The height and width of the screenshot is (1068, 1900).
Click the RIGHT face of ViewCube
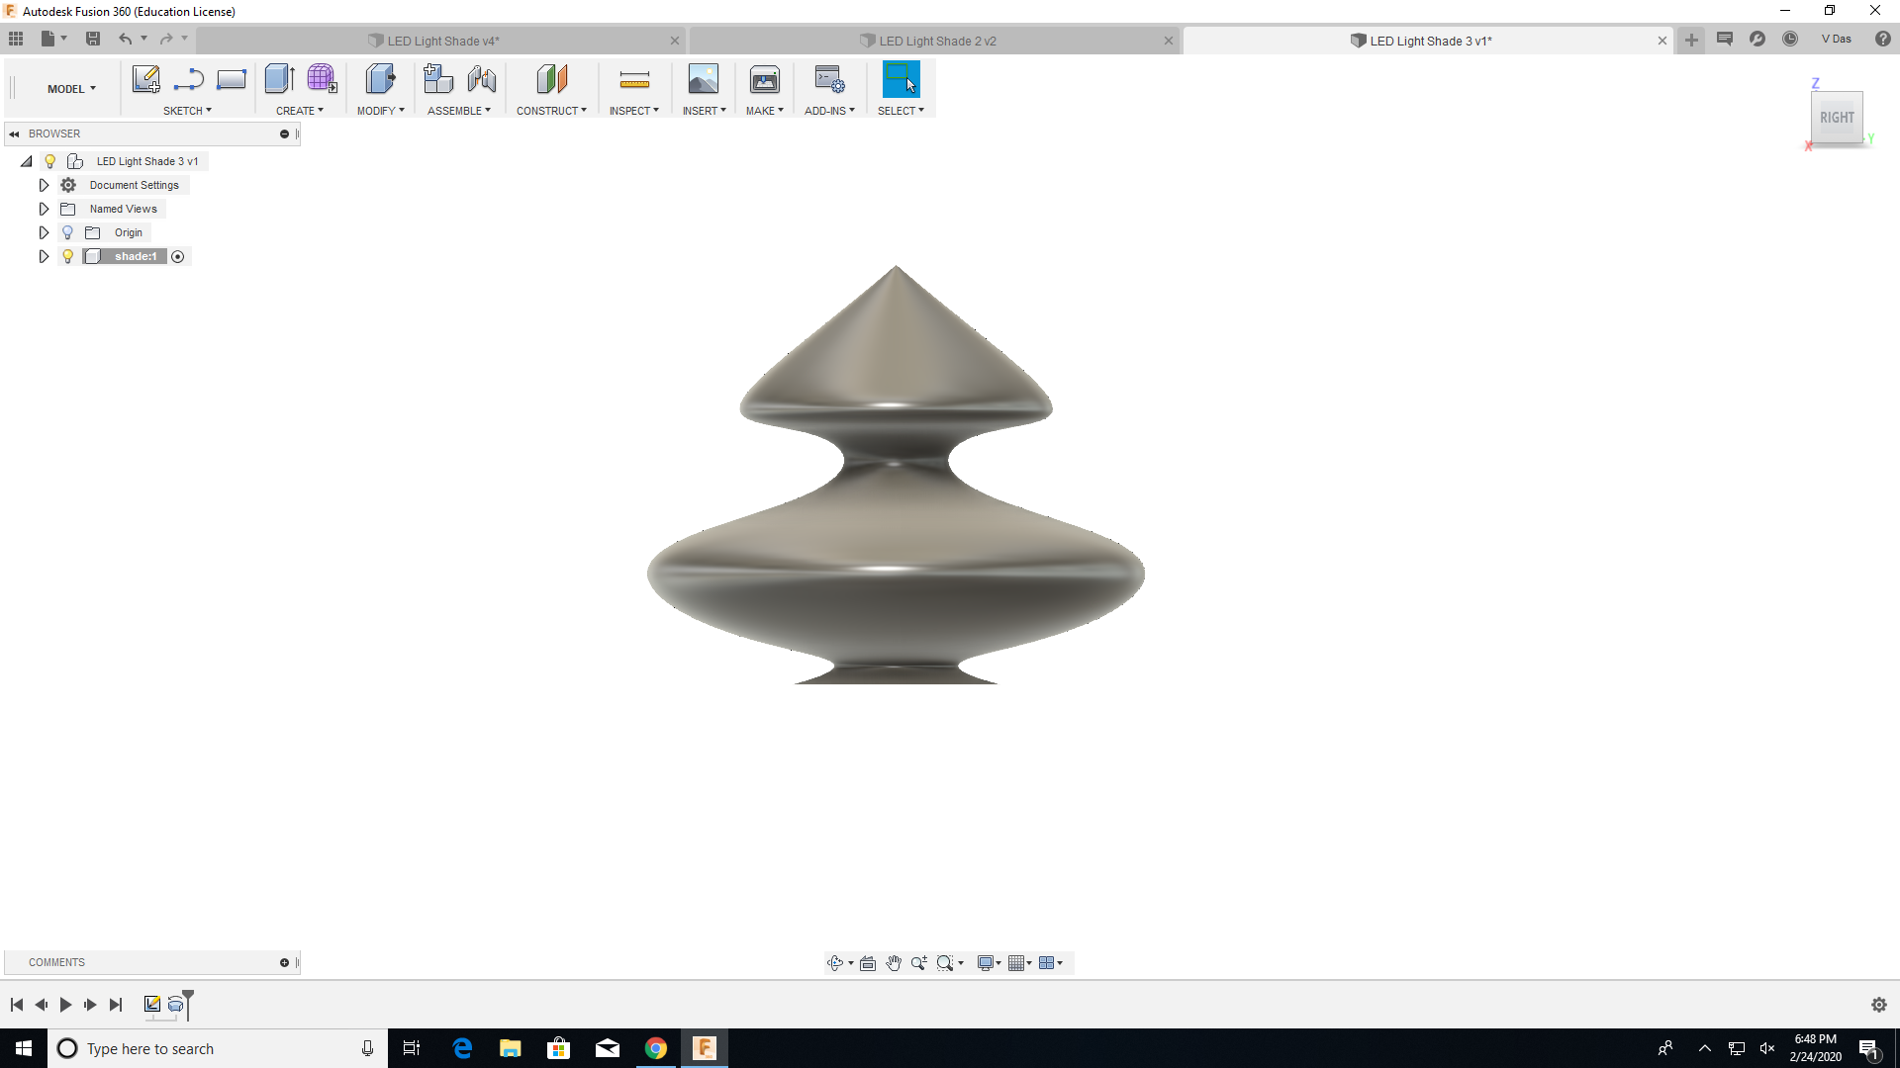tap(1837, 118)
